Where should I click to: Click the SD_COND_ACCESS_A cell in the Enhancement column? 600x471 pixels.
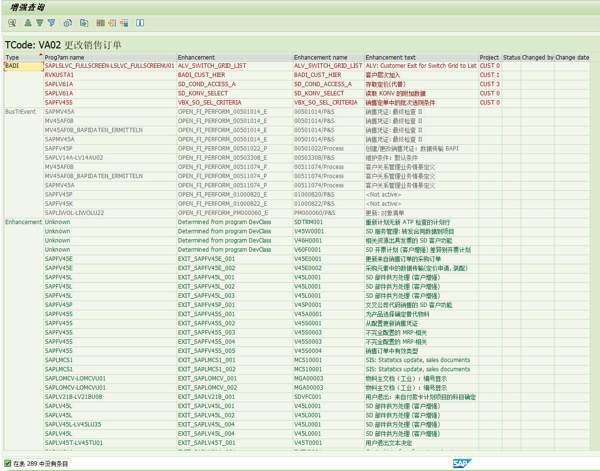[x=235, y=84]
